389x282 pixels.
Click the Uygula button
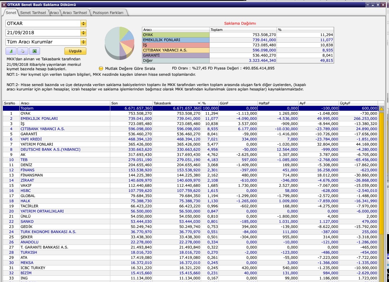click(x=75, y=51)
